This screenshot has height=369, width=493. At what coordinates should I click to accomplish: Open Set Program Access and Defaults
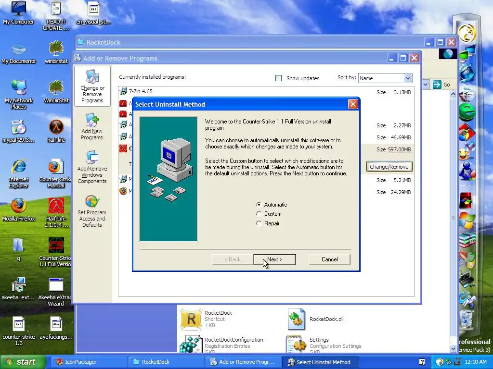pos(92,211)
